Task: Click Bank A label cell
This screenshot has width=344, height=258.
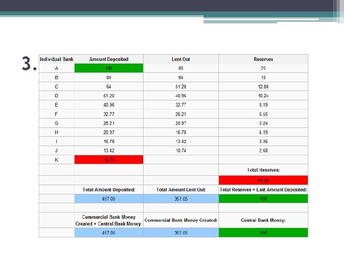Action: click(56, 68)
